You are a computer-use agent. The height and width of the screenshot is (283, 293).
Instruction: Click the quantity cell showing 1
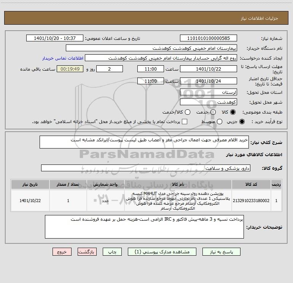68,201
